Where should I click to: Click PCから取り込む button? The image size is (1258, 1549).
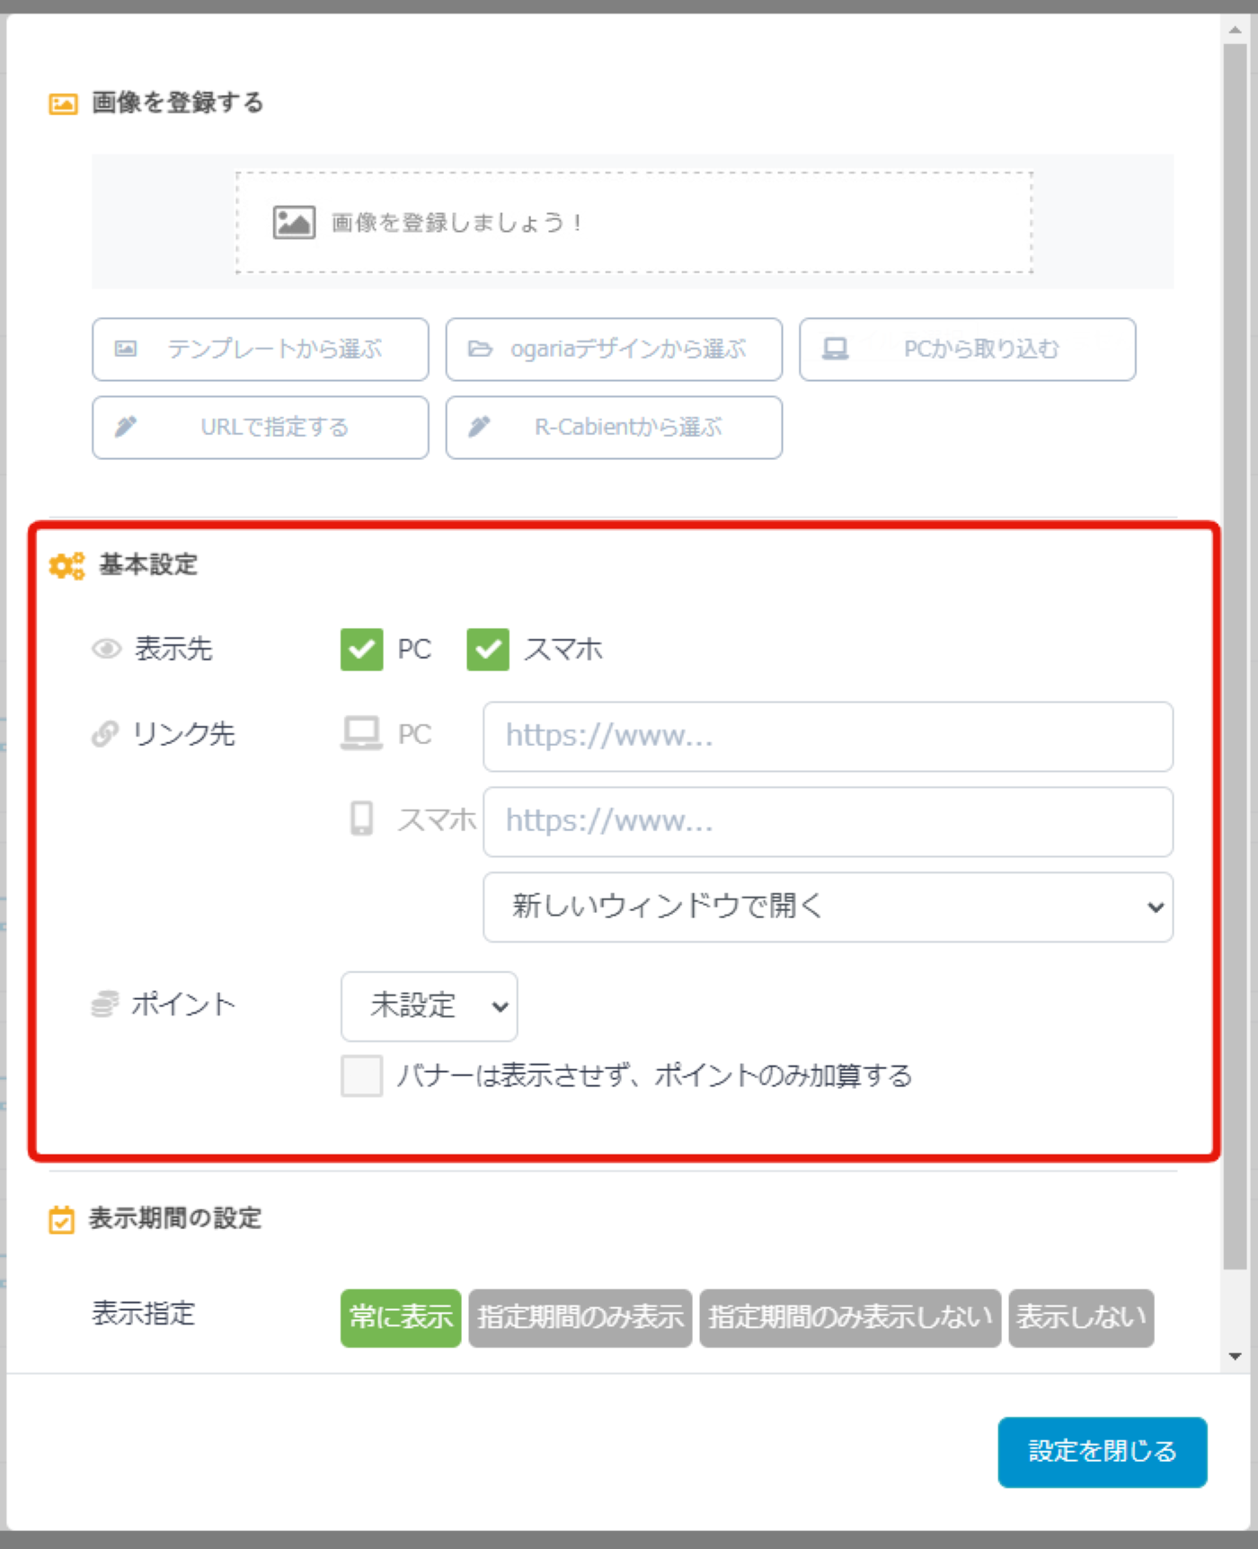pyautogui.click(x=967, y=350)
